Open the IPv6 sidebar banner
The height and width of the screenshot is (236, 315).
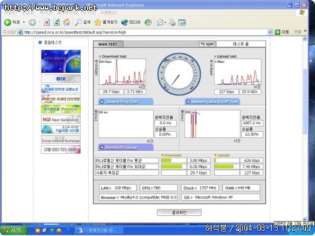click(x=61, y=99)
